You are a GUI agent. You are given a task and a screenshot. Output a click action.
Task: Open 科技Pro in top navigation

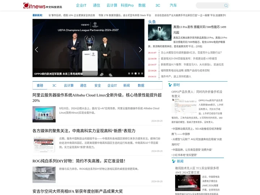tap(127, 5)
